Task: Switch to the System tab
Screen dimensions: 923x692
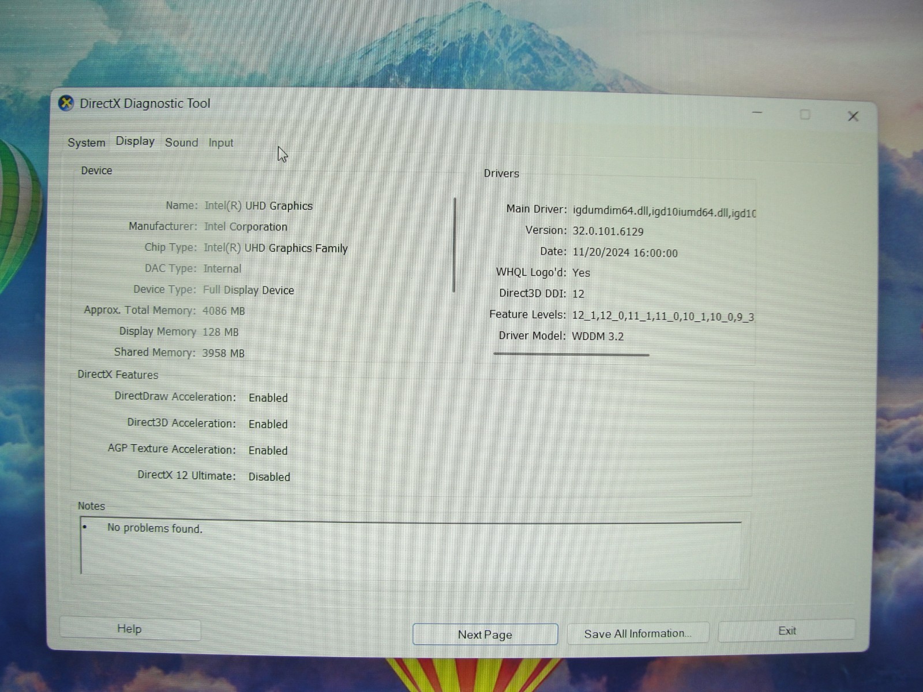Action: (x=87, y=142)
